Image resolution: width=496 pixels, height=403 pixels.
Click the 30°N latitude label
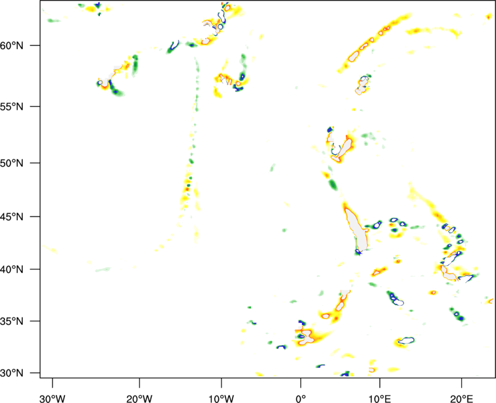pyautogui.click(x=12, y=373)
